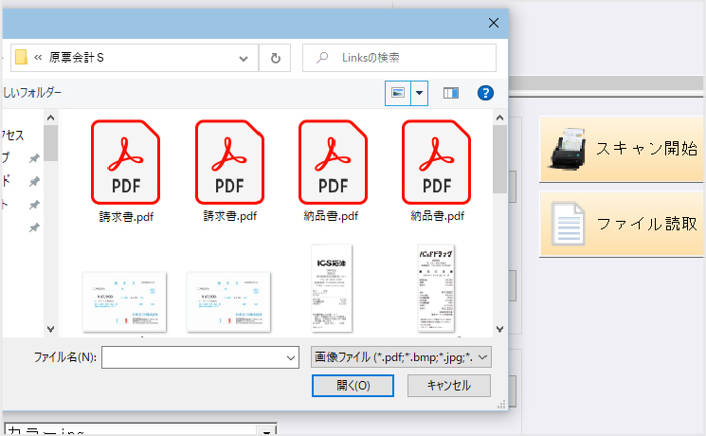Viewport: 706px width, 436px height.
Task: Open the address bar path history dropdown
Action: 244,58
